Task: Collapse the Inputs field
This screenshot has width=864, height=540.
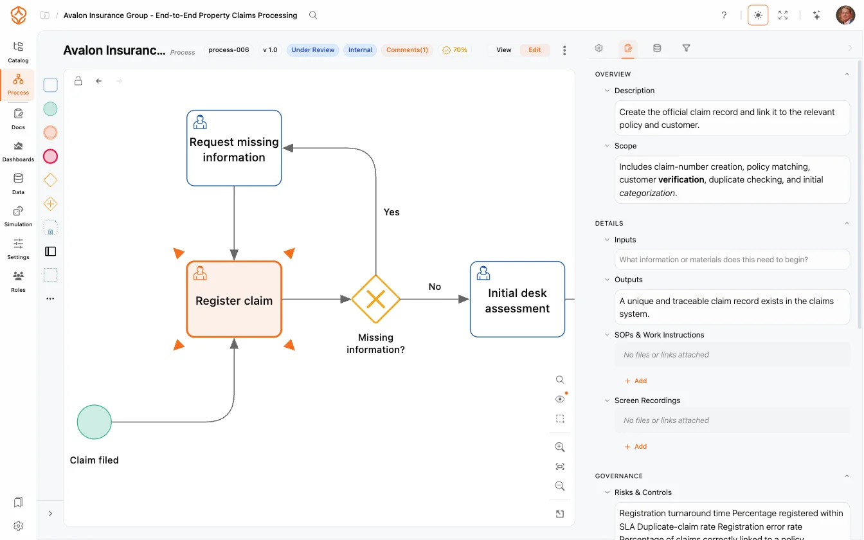Action: click(607, 240)
